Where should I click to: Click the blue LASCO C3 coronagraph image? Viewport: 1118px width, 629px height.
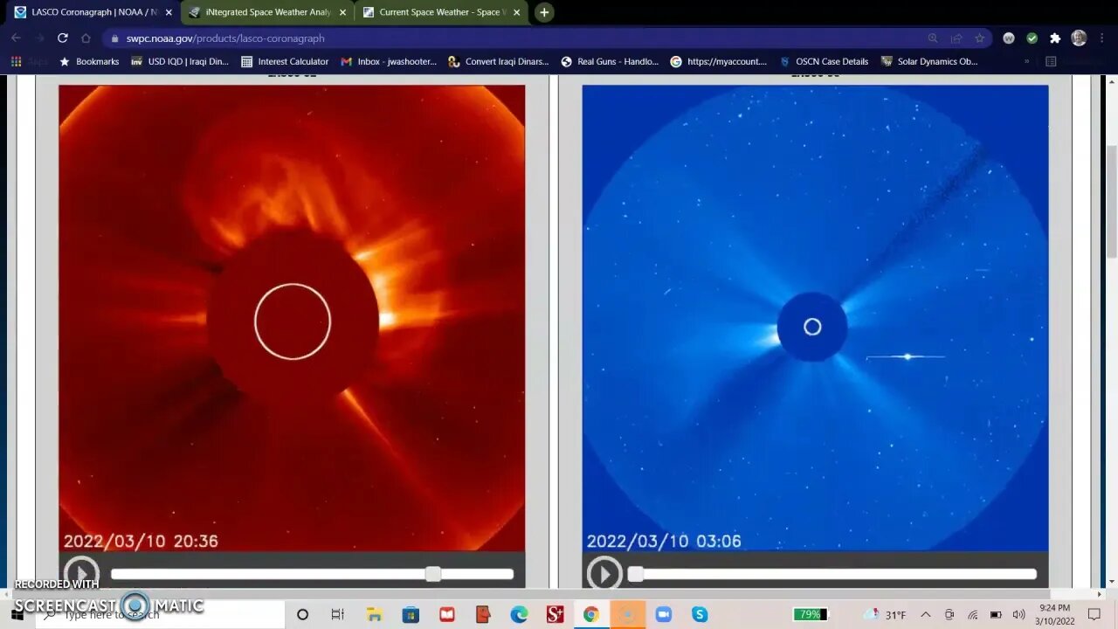pos(815,318)
